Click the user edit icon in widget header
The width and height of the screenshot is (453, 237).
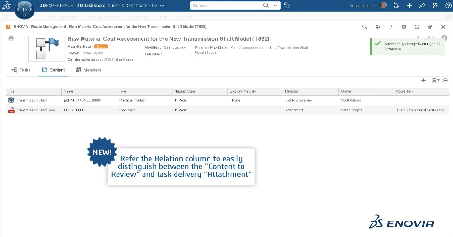(378, 27)
